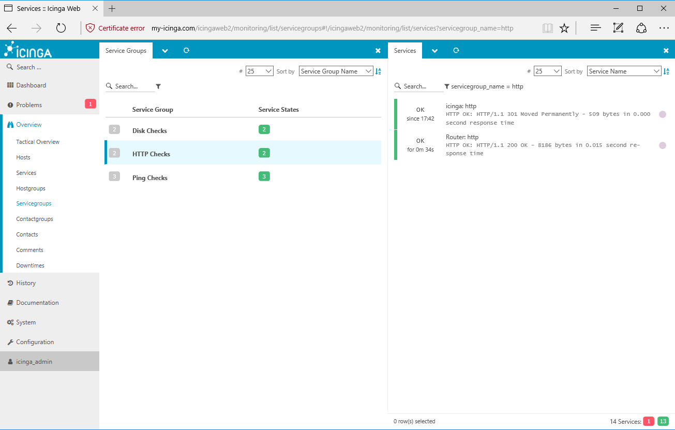
Task: Open the HTTP Checks service group
Action: coord(151,154)
